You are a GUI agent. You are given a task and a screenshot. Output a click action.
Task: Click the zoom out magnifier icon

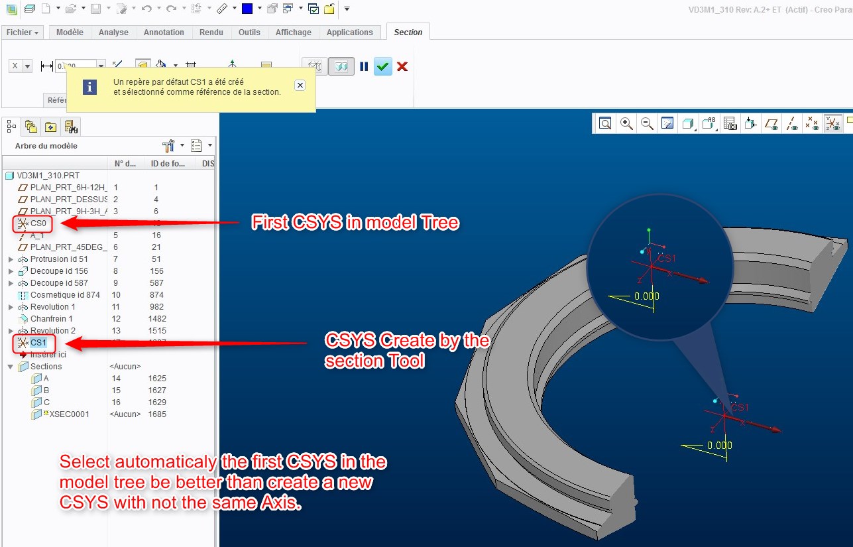(648, 123)
